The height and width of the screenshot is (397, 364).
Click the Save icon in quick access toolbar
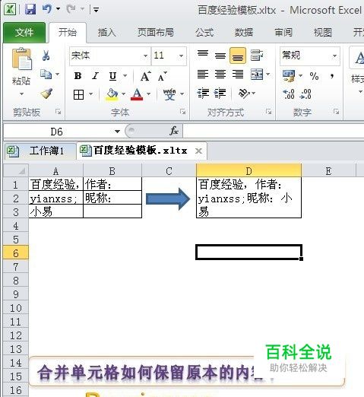(x=30, y=9)
